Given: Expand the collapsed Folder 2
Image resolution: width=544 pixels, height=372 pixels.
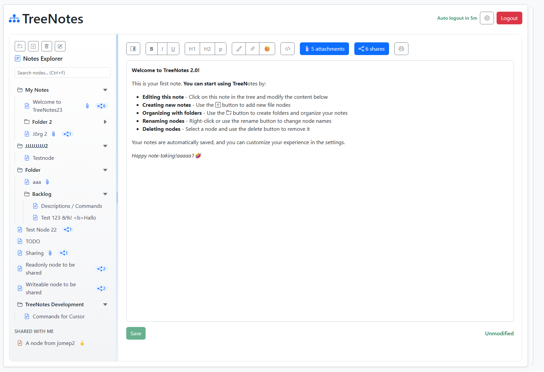Looking at the screenshot, I should click(x=105, y=122).
